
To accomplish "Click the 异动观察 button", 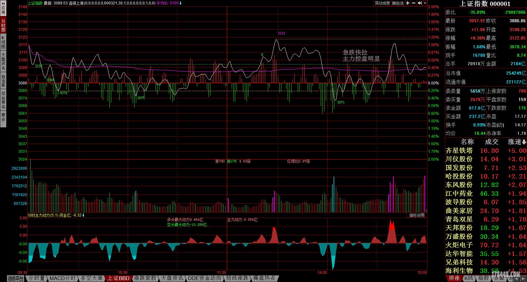I will [382, 3].
